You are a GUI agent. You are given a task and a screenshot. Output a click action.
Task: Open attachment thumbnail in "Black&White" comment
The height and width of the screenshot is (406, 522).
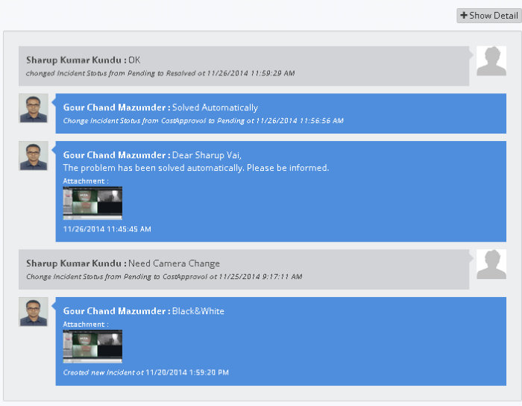(92, 346)
